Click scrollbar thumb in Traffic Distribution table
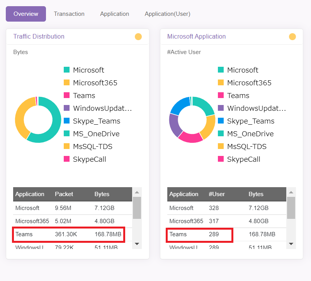This screenshot has width=311, height=281. click(137, 208)
